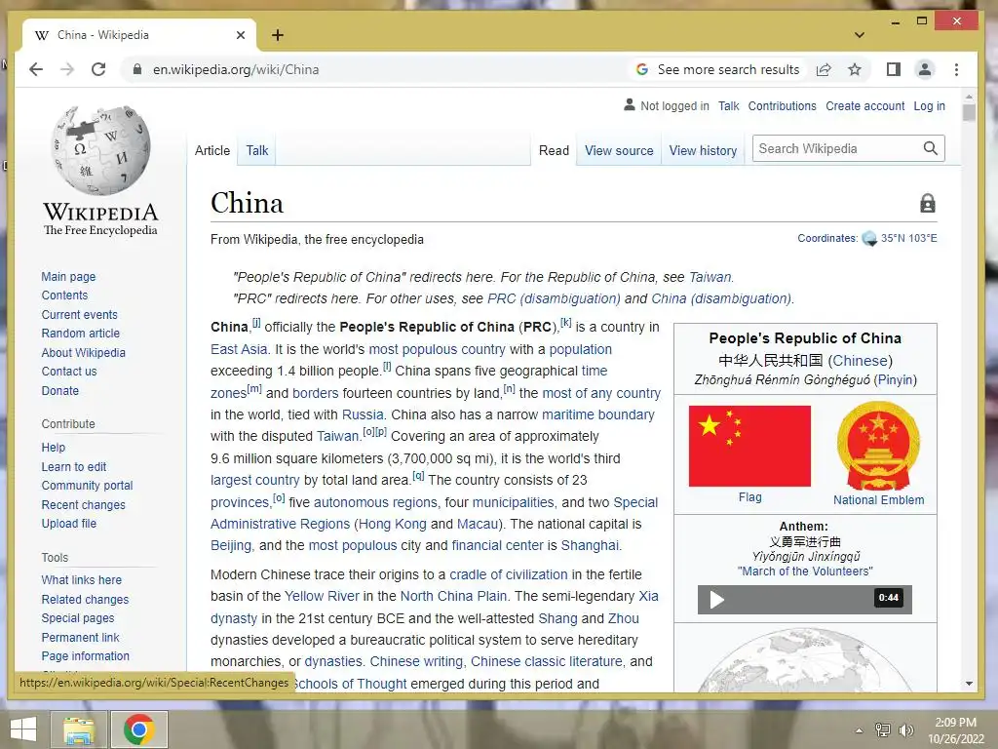Click the network tray icon
The image size is (998, 749).
pyautogui.click(x=883, y=729)
